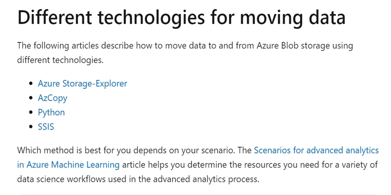Click the bullet point beside Azure Storage-Explorer
The image size is (391, 195).
click(31, 84)
